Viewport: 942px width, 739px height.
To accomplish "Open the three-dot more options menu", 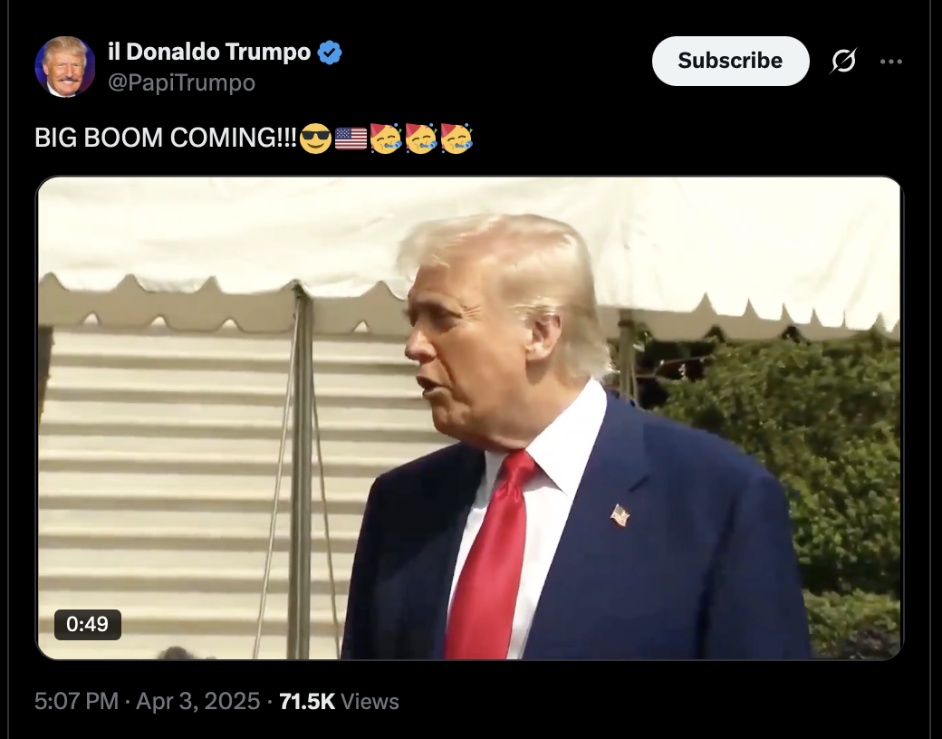I will pyautogui.click(x=891, y=62).
